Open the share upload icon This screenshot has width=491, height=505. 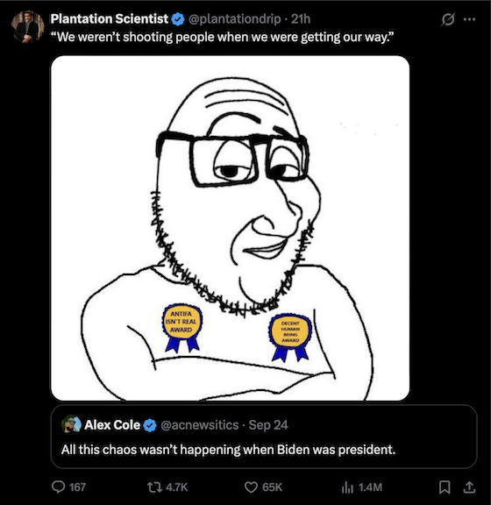click(x=469, y=487)
